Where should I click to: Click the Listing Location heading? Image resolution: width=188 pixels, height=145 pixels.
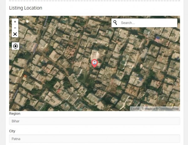click(x=25, y=8)
